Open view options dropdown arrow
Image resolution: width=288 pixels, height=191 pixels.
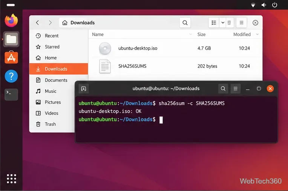click(x=223, y=23)
